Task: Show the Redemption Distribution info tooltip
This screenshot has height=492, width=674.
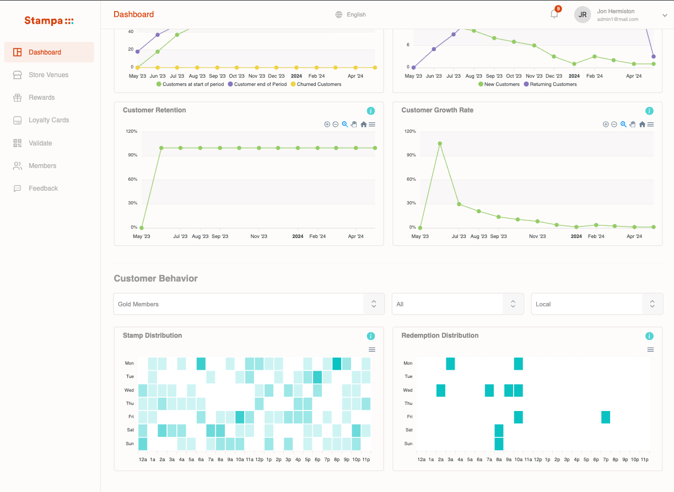Action: pos(649,336)
